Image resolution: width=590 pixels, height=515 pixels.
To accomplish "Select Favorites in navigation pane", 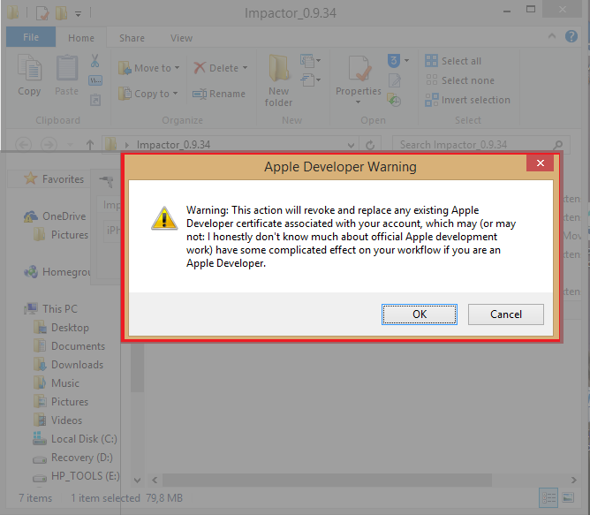I will pyautogui.click(x=53, y=178).
